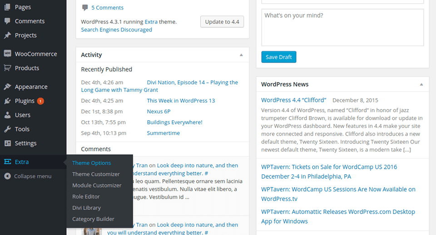Click the Products cart icon
Image resolution: width=436 pixels, height=235 pixels.
point(7,68)
